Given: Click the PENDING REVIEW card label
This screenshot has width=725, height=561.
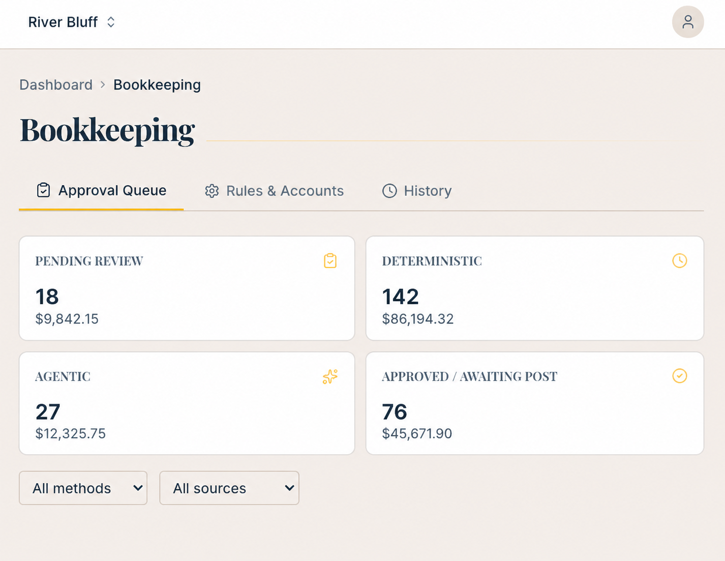Looking at the screenshot, I should point(89,261).
